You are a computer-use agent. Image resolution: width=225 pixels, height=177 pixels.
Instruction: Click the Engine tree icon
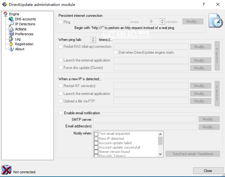[5, 14]
